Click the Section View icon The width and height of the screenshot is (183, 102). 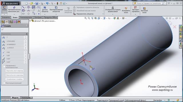(96, 18)
